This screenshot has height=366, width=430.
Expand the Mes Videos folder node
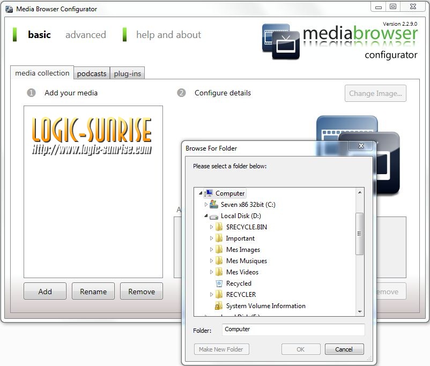coord(211,272)
